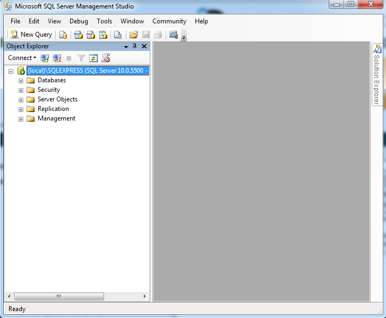
Task: Expand the Server Objects folder node
Action: (x=21, y=100)
